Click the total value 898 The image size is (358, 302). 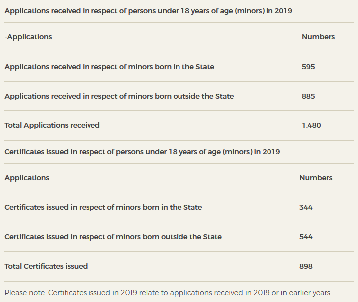(x=306, y=266)
